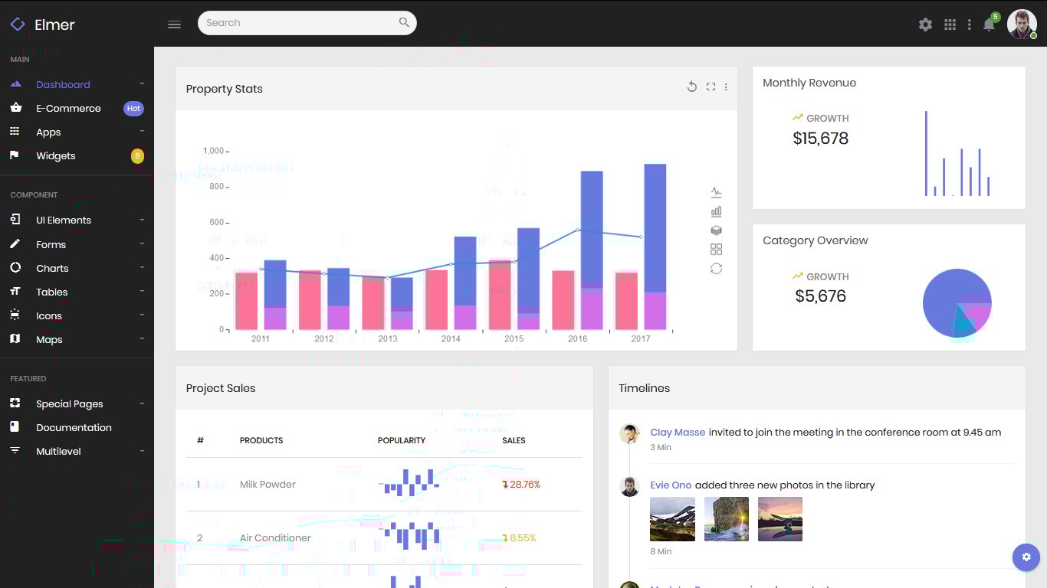Screen dimensions: 1047x588
Task: Switch chart to bar view icon
Action: coord(716,211)
